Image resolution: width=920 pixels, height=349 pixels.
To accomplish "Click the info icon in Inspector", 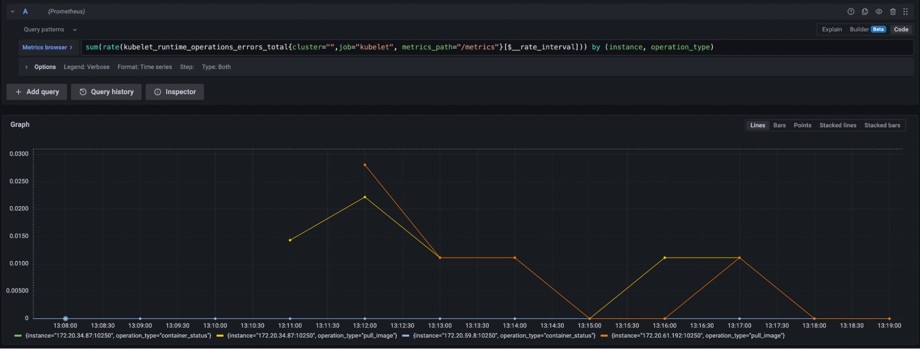I will point(157,92).
